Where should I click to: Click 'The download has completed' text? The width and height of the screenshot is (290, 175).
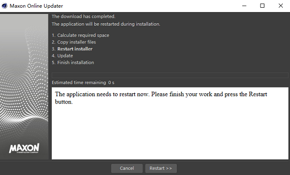pos(84,16)
